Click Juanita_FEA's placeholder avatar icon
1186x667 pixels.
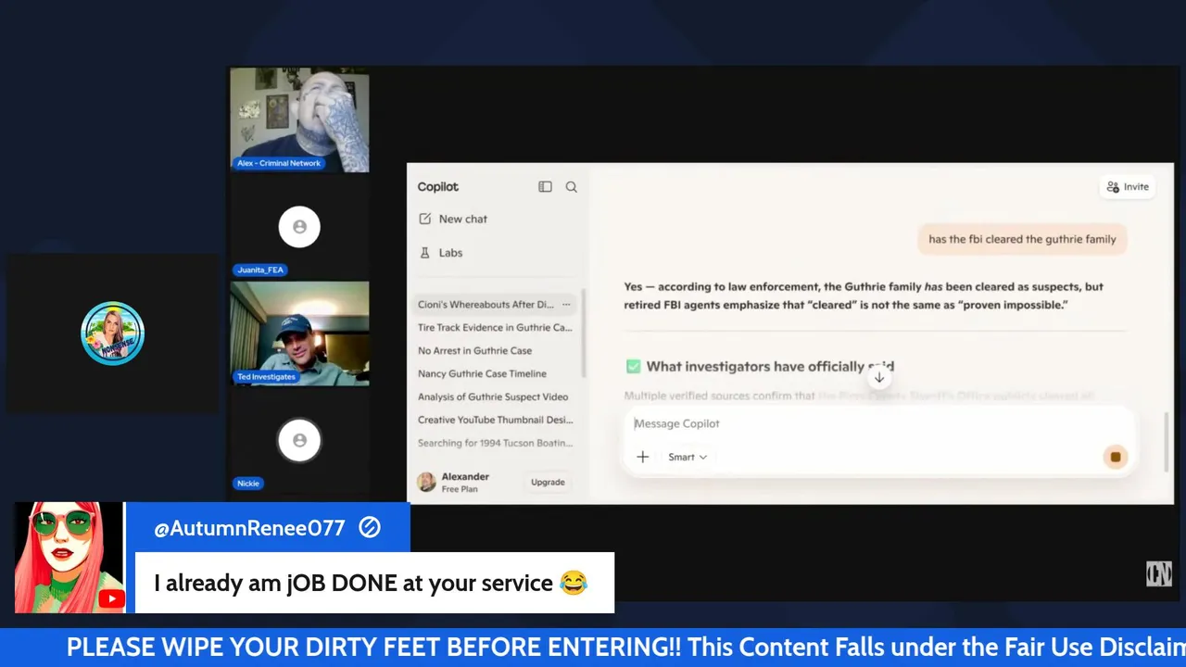point(299,227)
